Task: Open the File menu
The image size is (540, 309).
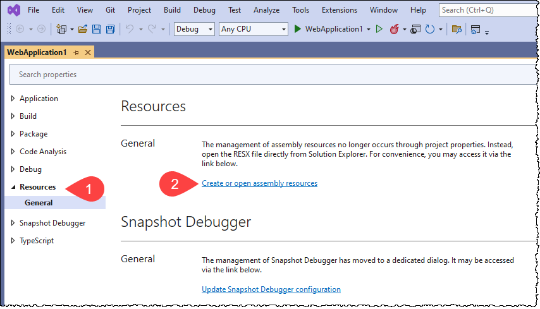Action: point(34,10)
